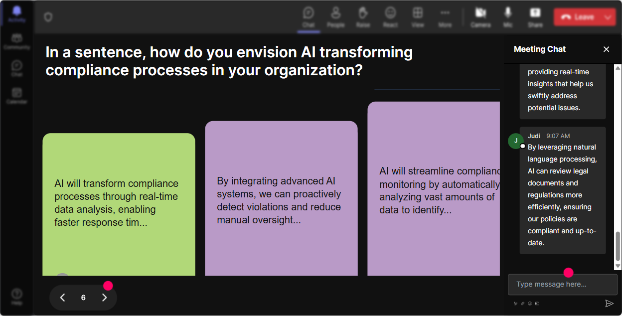Send the chat message
This screenshot has height=316, width=622.
click(x=609, y=303)
